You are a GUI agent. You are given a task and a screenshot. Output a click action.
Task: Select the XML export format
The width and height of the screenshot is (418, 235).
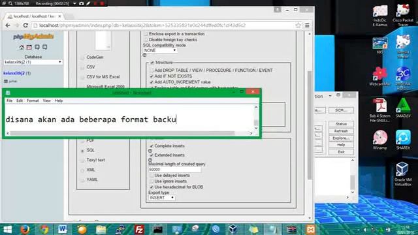(82, 170)
